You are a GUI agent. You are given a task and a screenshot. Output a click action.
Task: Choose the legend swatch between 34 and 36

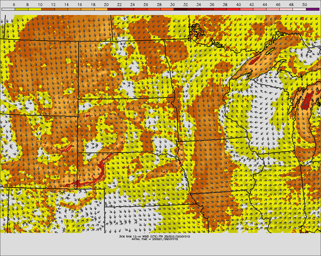(207, 9)
